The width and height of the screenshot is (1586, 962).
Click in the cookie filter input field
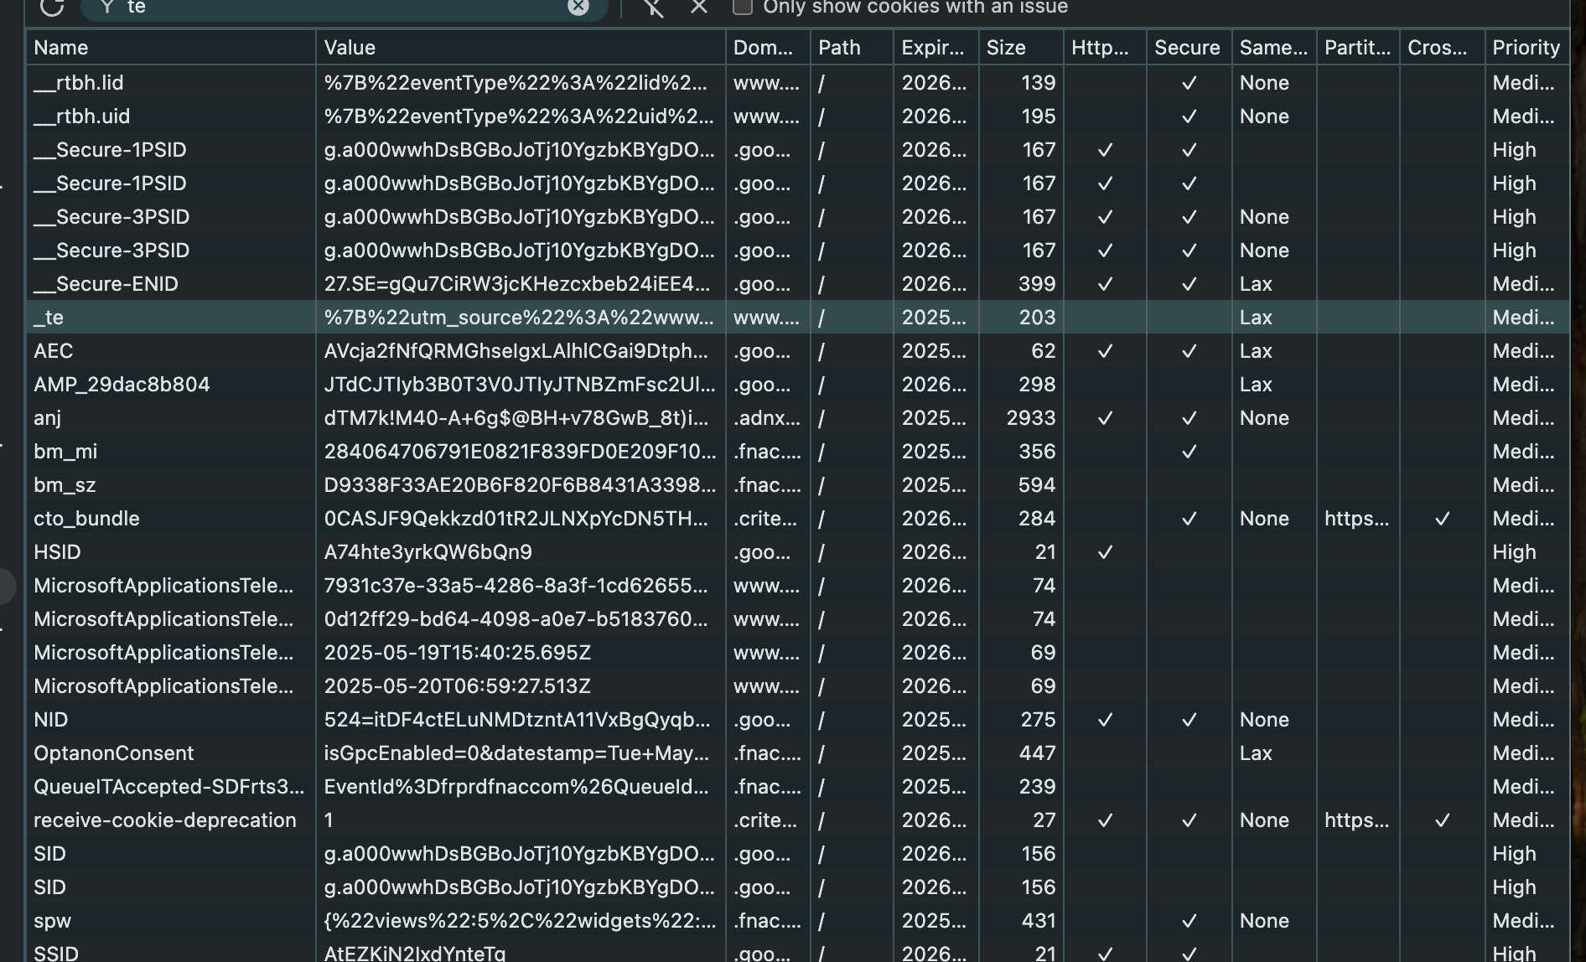(335, 8)
